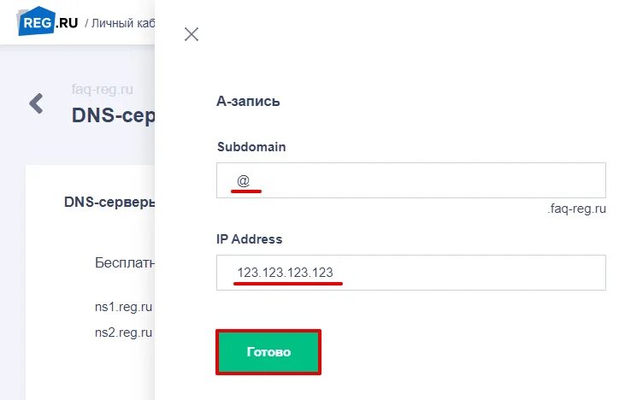
Task: Click the back chevron arrow
Action: [36, 104]
